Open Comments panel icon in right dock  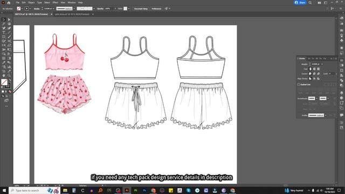coord(341,115)
